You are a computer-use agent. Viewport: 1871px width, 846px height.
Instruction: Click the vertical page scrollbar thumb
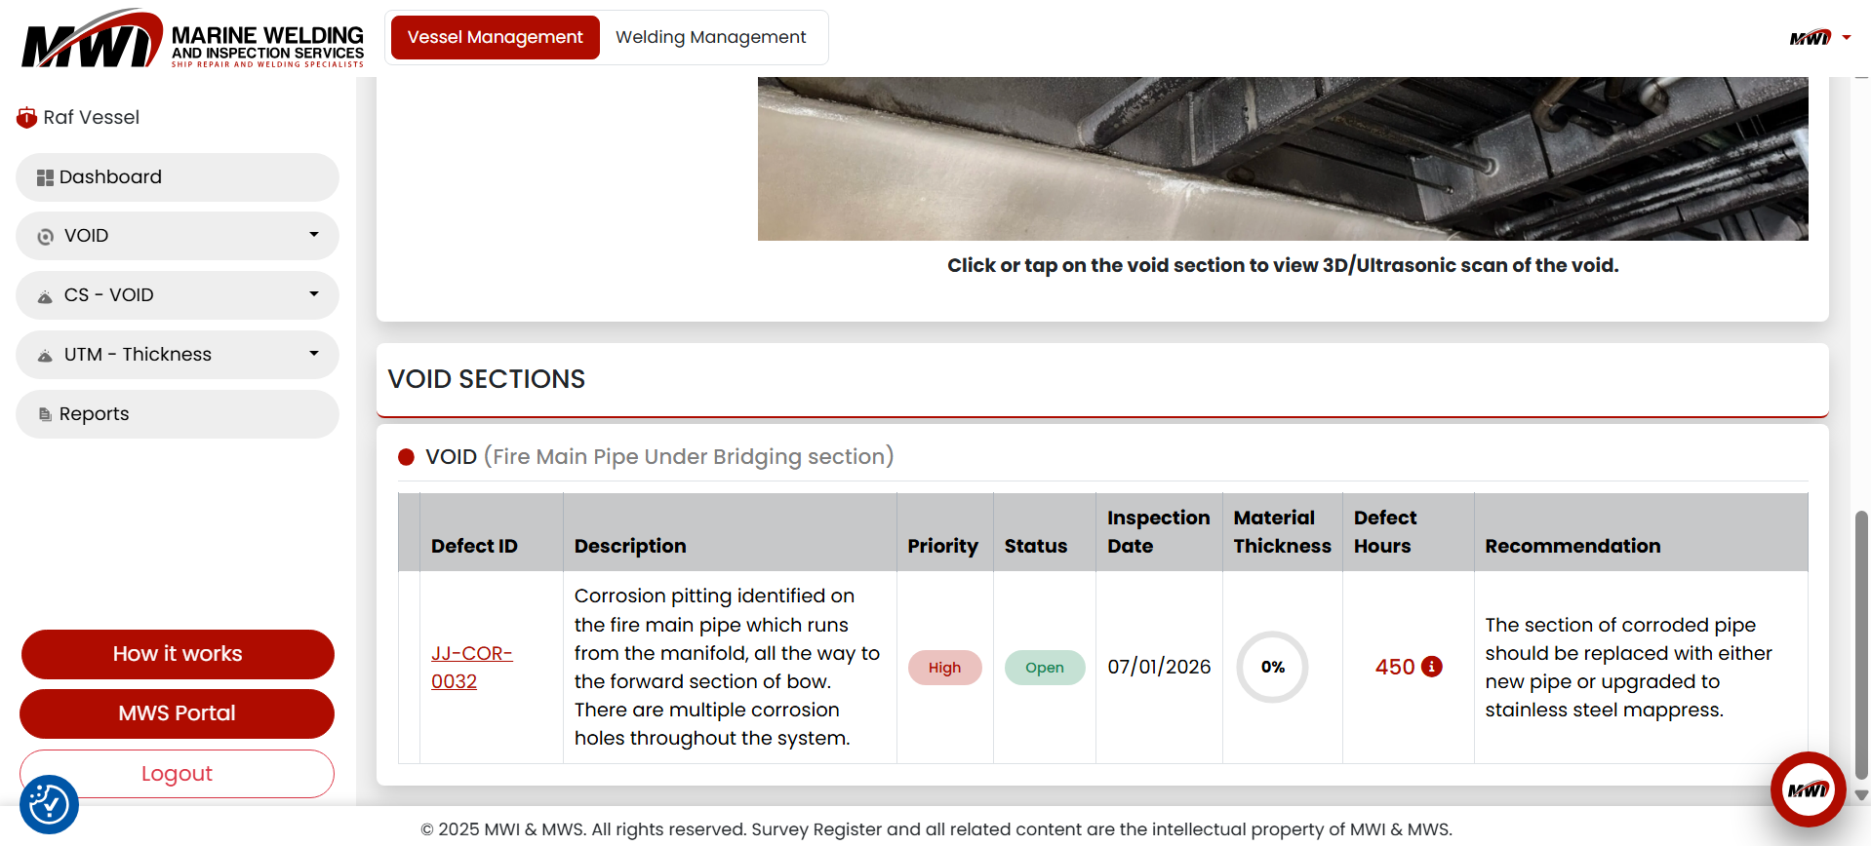(x=1861, y=643)
